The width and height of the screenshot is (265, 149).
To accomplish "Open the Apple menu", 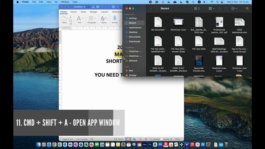I will point(17,2).
